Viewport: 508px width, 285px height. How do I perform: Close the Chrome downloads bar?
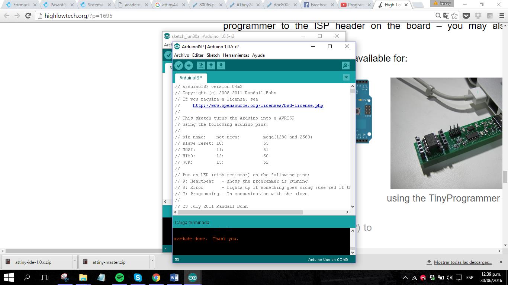point(501,262)
